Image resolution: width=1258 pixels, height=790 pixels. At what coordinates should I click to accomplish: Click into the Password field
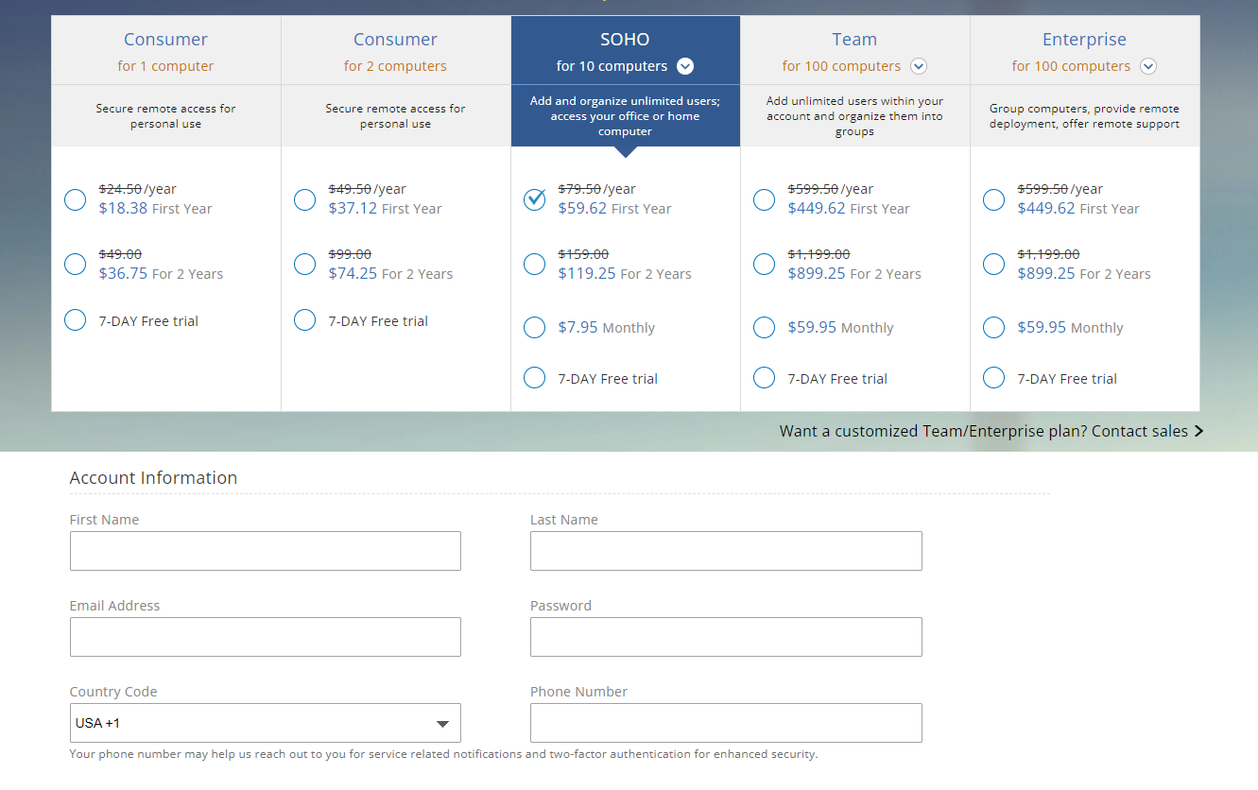(x=725, y=637)
